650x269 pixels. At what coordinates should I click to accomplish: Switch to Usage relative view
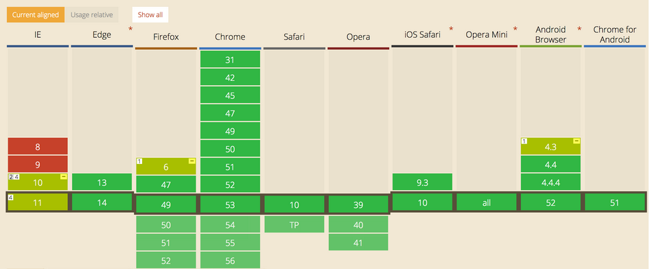[x=91, y=14]
